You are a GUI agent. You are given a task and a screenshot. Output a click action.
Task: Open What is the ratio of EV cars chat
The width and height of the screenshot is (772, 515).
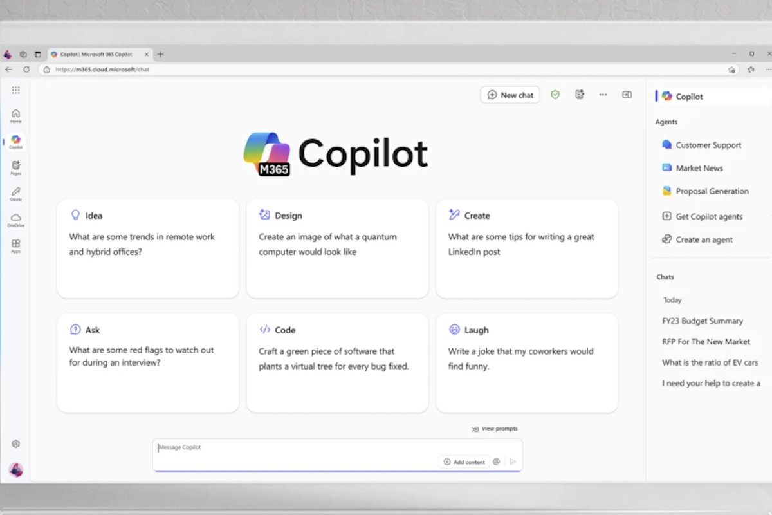[x=710, y=362]
